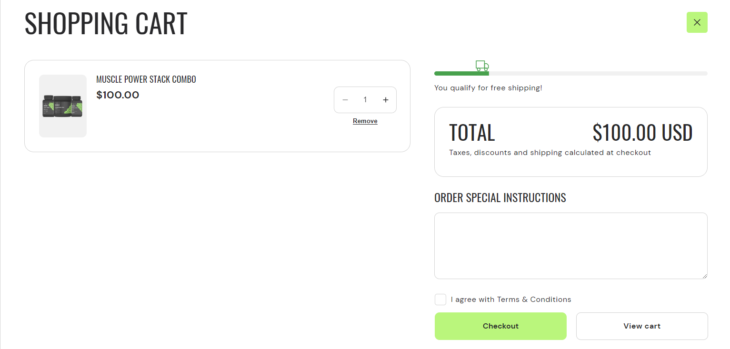Proceed with the Checkout button
730x349 pixels.
coord(500,326)
